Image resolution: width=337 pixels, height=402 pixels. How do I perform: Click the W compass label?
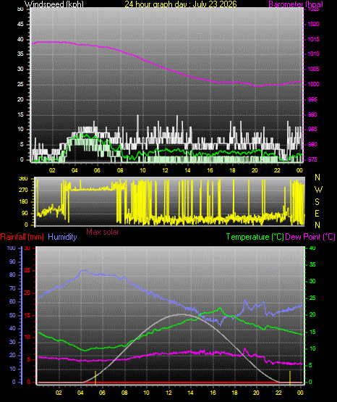(318, 190)
